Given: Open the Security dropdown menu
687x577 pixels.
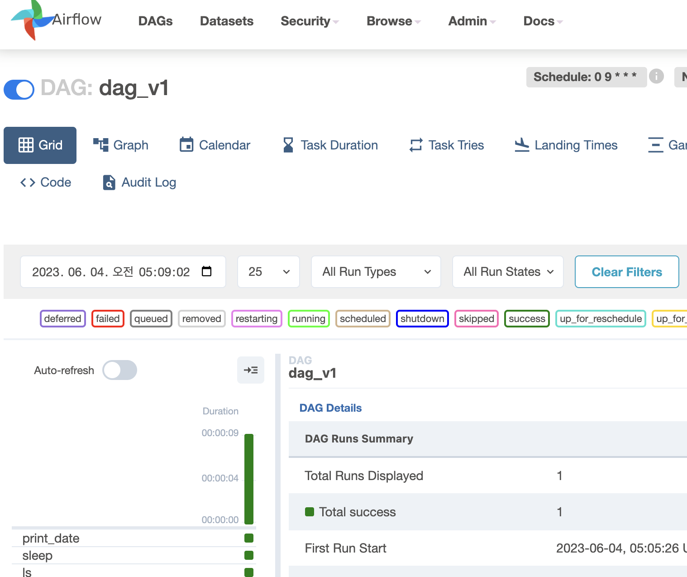Looking at the screenshot, I should click(310, 21).
